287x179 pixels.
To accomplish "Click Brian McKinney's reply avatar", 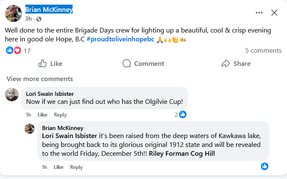I will pos(30,128).
